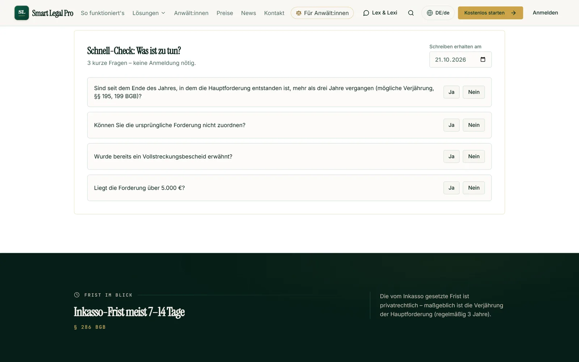
Task: Pick Ja for Forderung über 5.000 €
Action: [451, 188]
